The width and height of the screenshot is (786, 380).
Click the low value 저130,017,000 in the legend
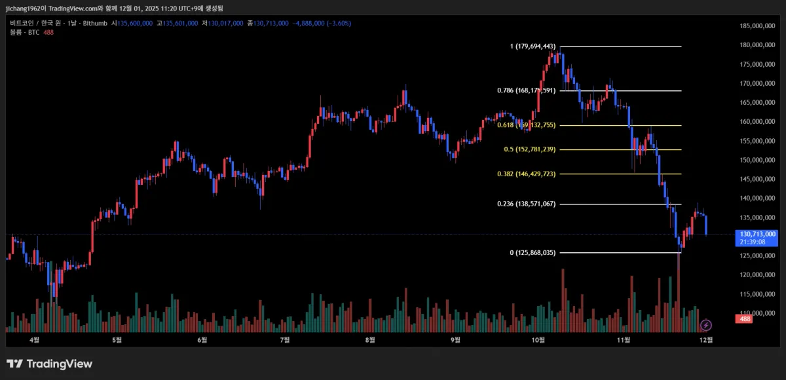click(x=223, y=23)
